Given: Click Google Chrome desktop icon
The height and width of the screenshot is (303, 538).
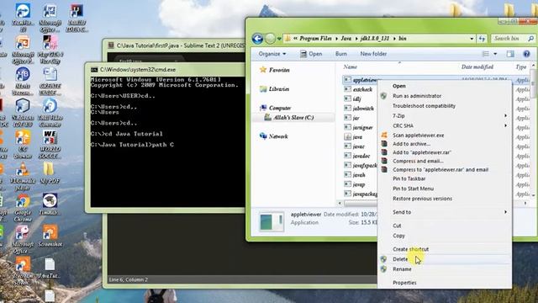Looking at the screenshot, I should 23,208.
